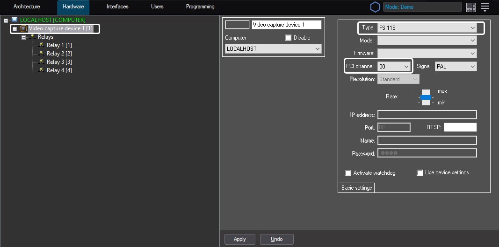Click the Mode: Demo field
This screenshot has width=499, height=247.
[x=422, y=7]
